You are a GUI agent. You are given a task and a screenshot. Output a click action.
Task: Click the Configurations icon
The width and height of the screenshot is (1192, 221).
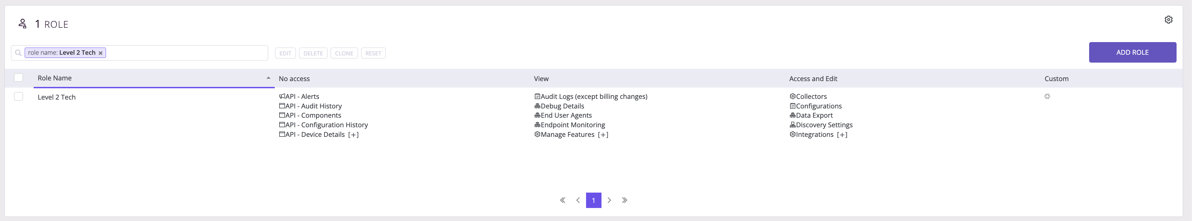click(x=792, y=106)
